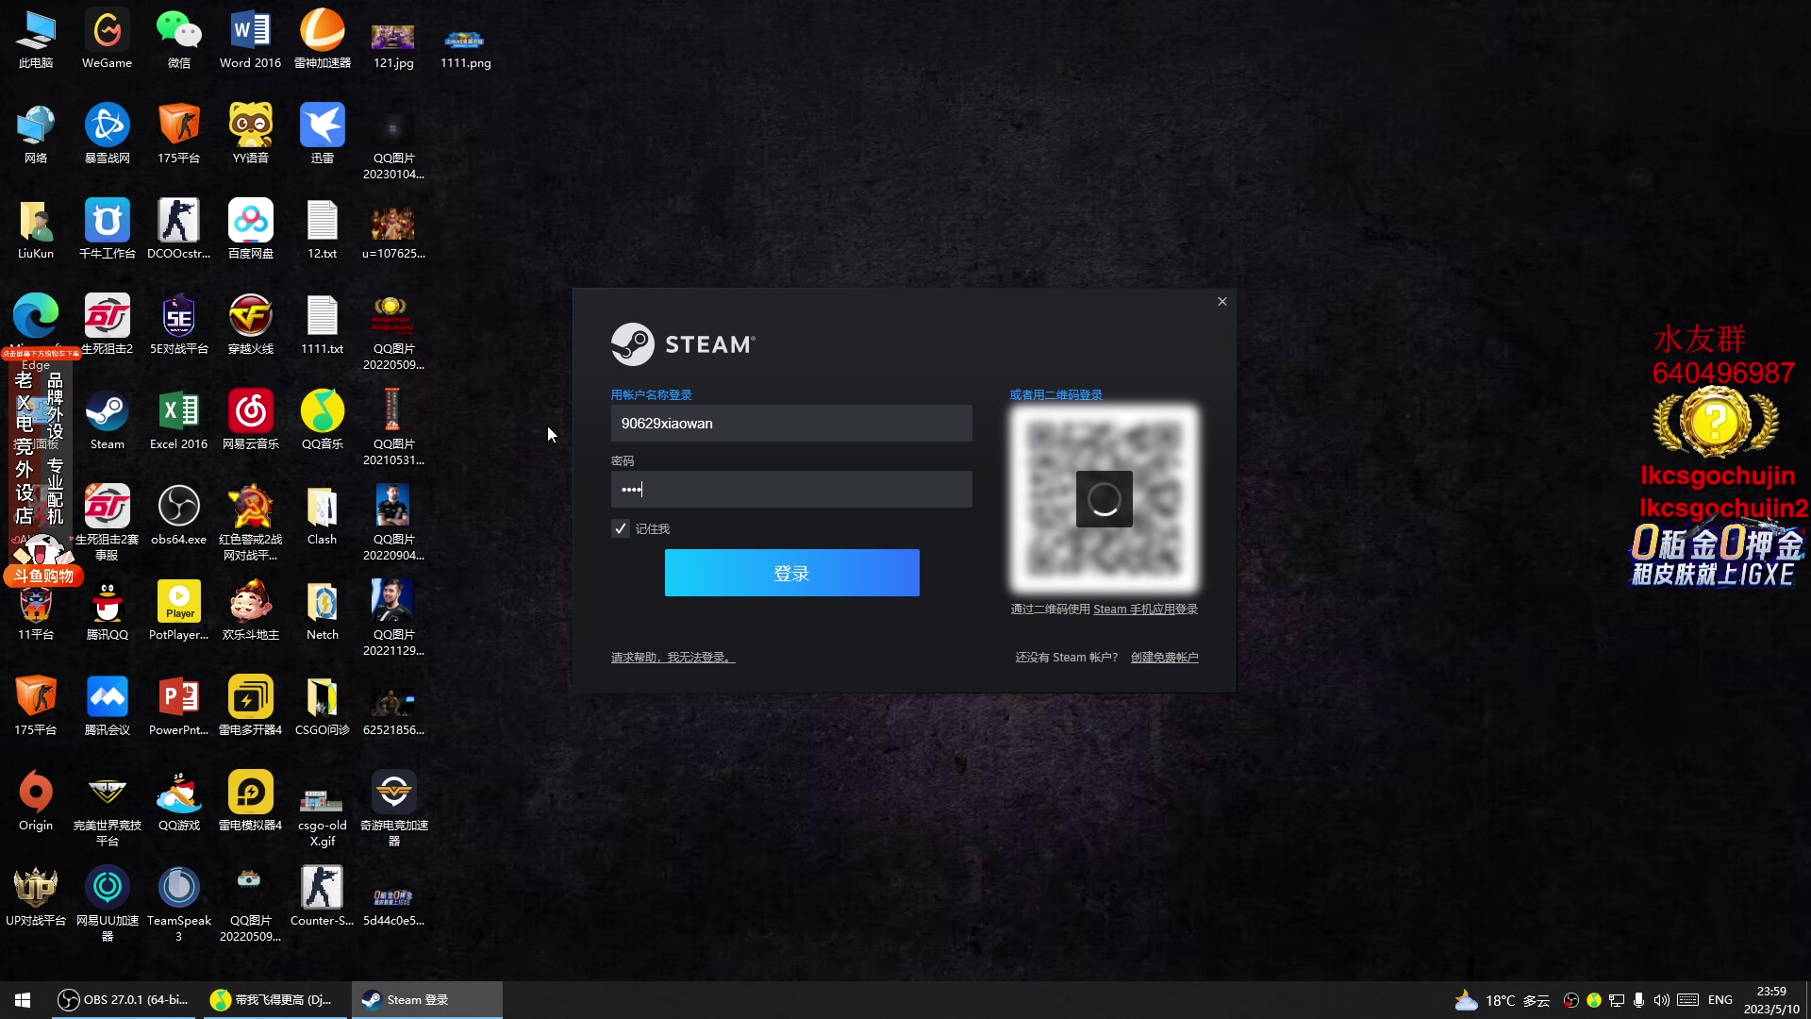This screenshot has width=1811, height=1019.
Task: Open the Steam 手机应用 link
Action: point(1133,610)
